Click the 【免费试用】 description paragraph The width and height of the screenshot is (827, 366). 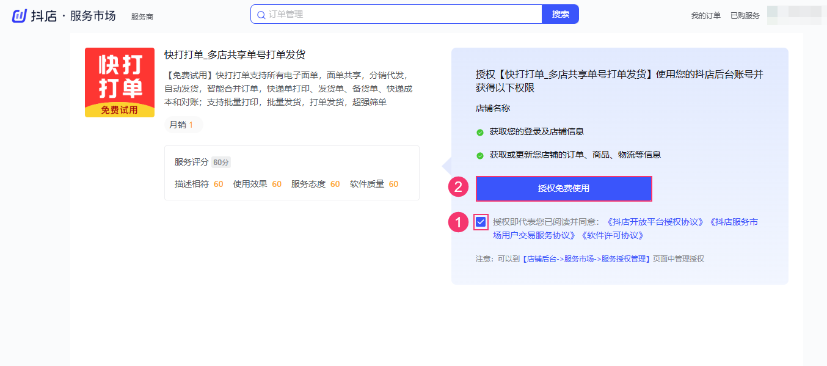click(288, 89)
